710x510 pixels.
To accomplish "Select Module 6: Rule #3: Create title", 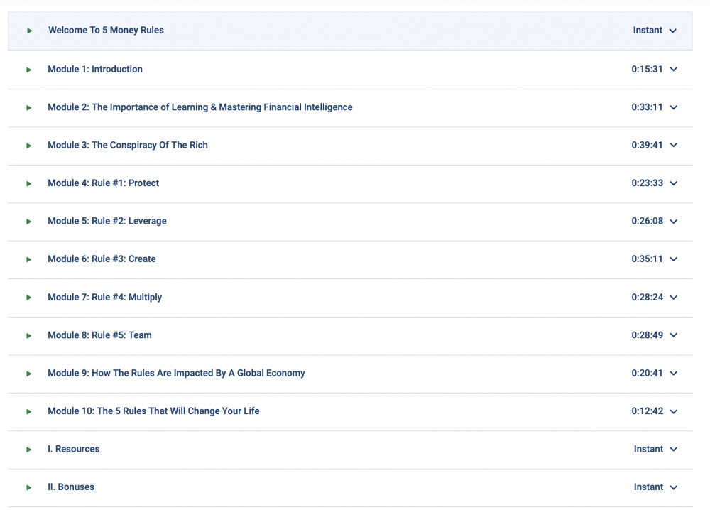I will [102, 259].
